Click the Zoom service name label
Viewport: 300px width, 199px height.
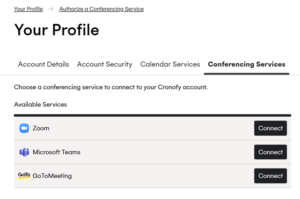(x=41, y=128)
